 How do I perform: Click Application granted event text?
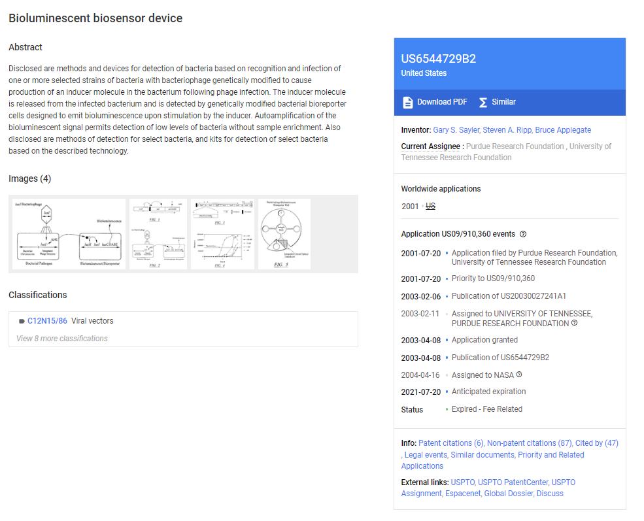[x=484, y=340]
